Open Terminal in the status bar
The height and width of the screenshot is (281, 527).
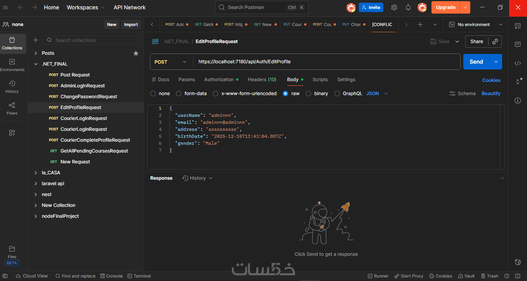click(139, 276)
